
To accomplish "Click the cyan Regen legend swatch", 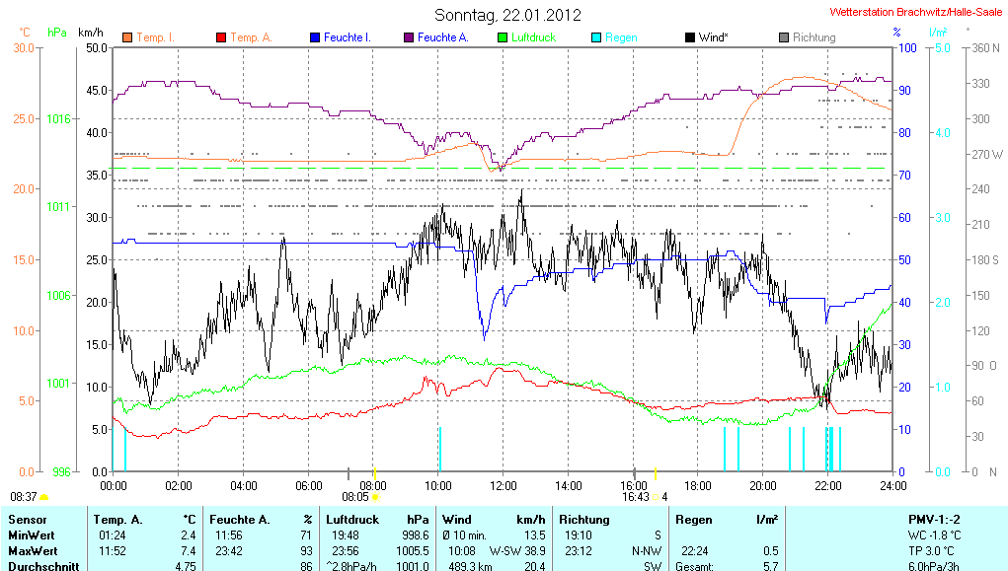I will (x=596, y=37).
